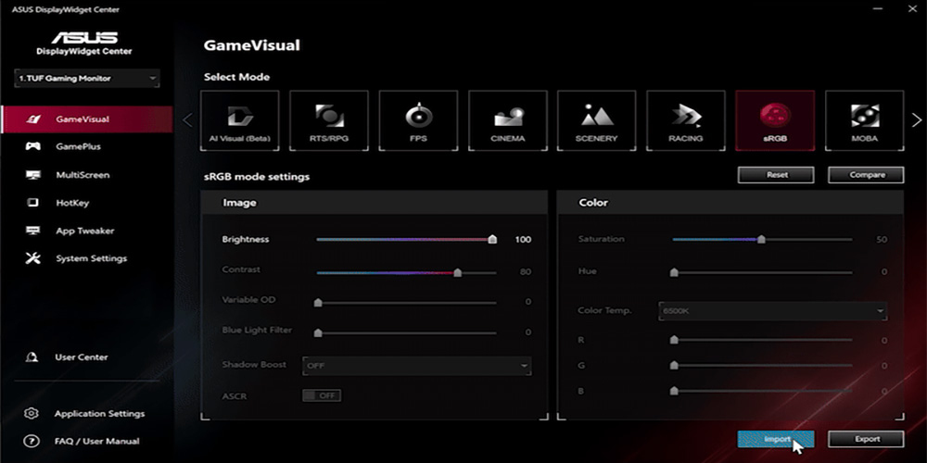Select the CINEMA mode icon

click(x=508, y=120)
